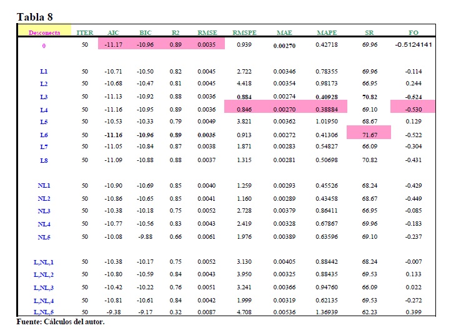Viewport: 456px width, 333px height.
Task: Click highlighted SR value 71.67
Action: coord(369,133)
